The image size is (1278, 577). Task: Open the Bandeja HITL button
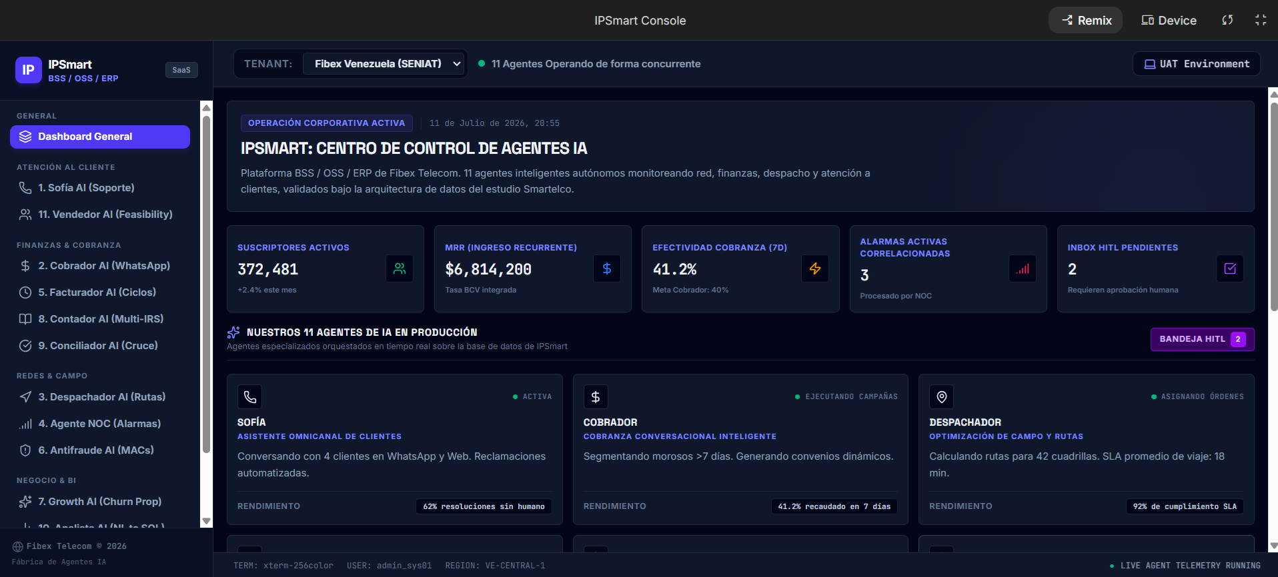(x=1203, y=339)
